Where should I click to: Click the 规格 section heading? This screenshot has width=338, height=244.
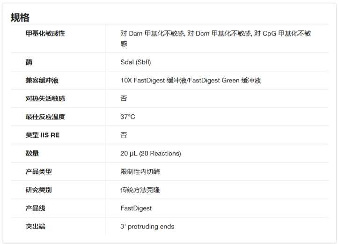tap(20, 17)
